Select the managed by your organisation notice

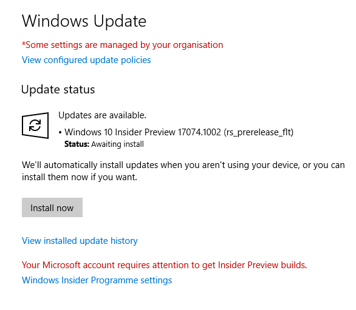(x=122, y=45)
